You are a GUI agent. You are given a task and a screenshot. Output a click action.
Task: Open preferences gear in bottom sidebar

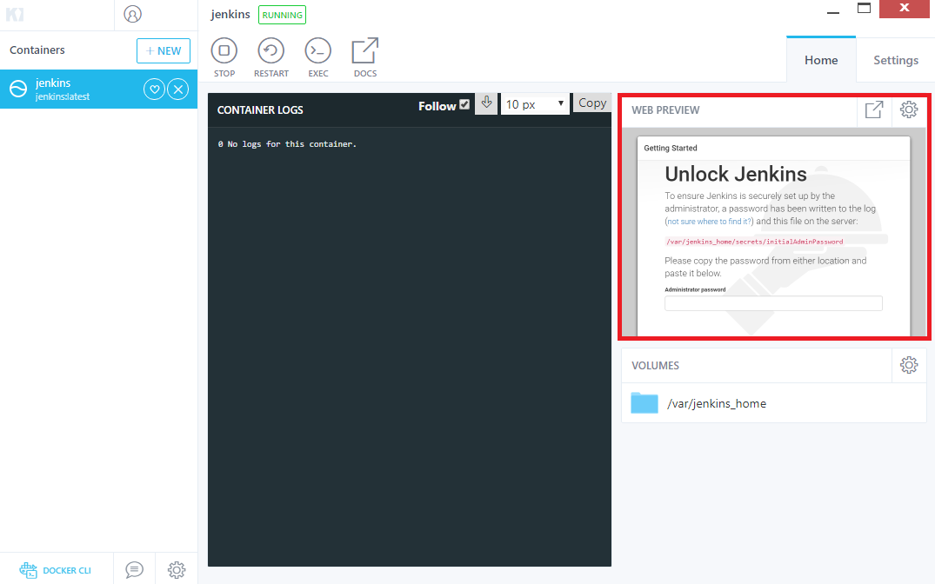177,570
